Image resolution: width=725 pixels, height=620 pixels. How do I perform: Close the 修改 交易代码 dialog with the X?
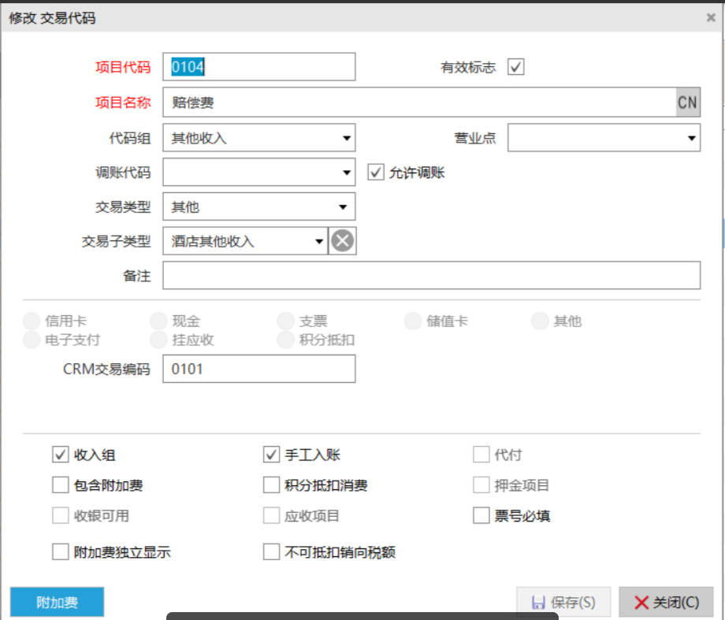[x=711, y=17]
